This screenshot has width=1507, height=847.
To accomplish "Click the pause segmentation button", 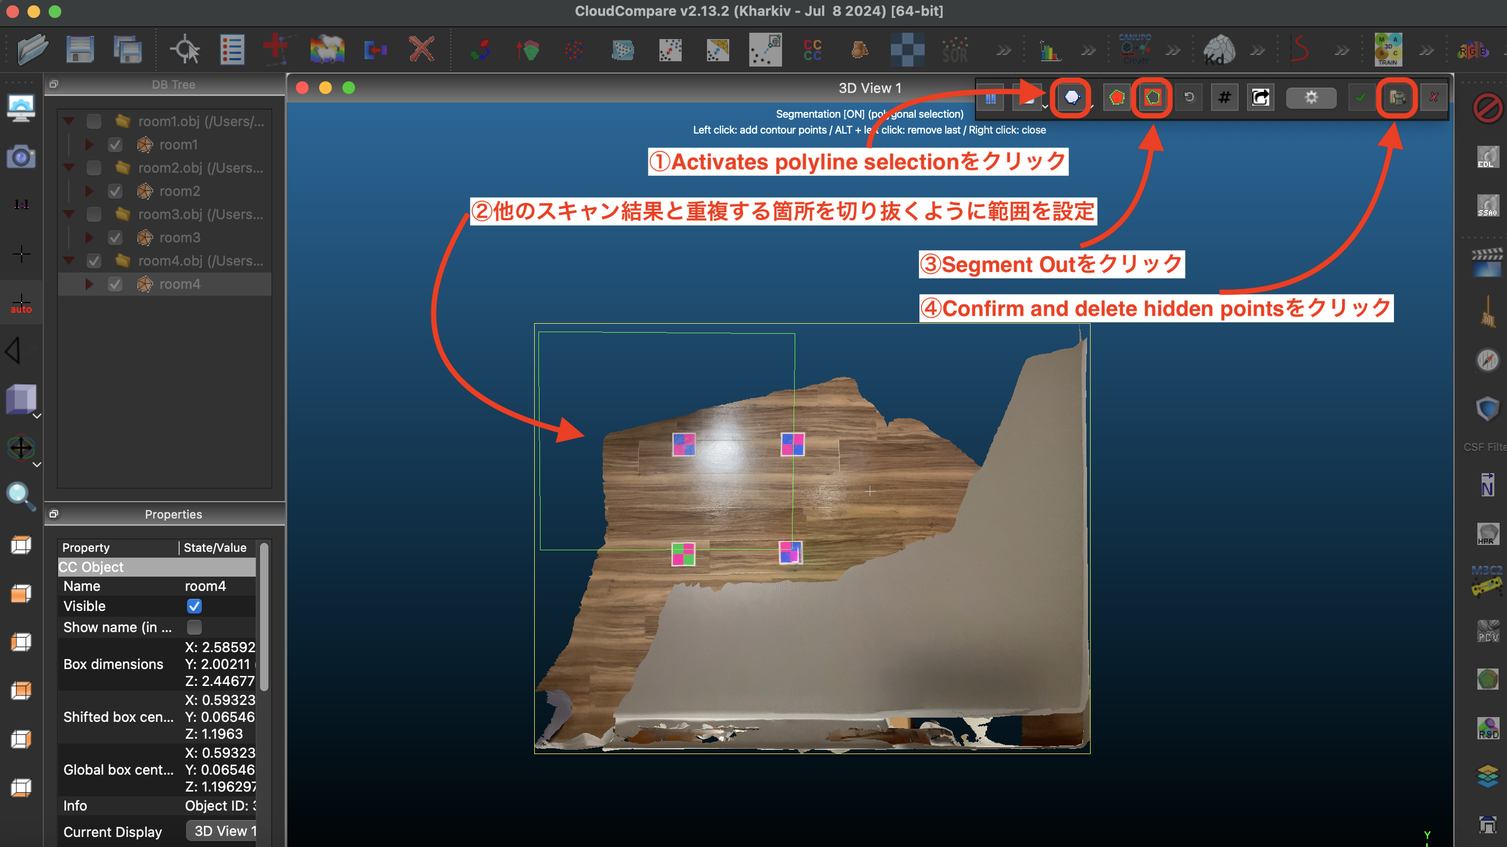I will (x=990, y=98).
